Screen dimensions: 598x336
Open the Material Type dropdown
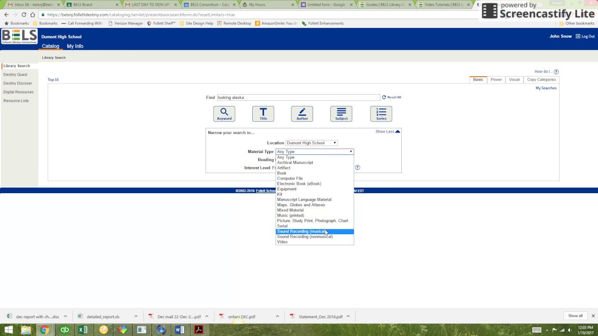point(314,151)
